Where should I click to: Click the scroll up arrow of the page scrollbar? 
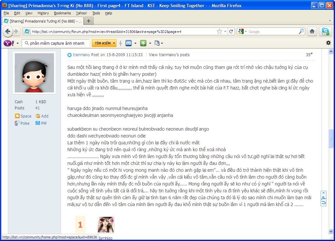coord(331,51)
